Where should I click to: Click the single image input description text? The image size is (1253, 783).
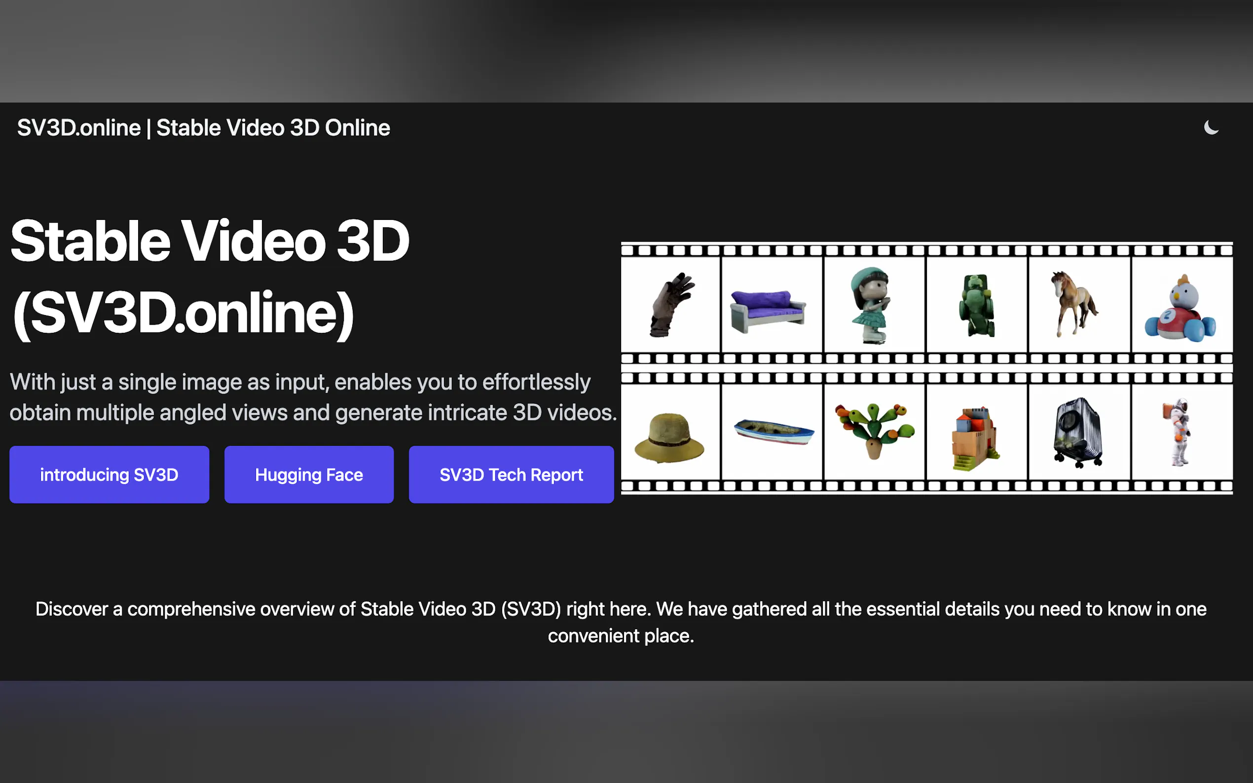(x=313, y=397)
